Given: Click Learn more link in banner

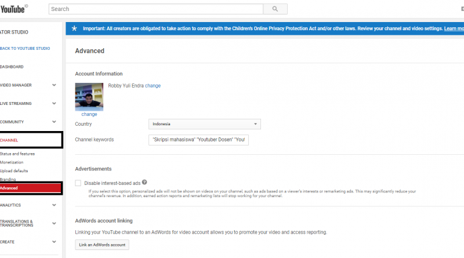Looking at the screenshot, I should [x=454, y=28].
